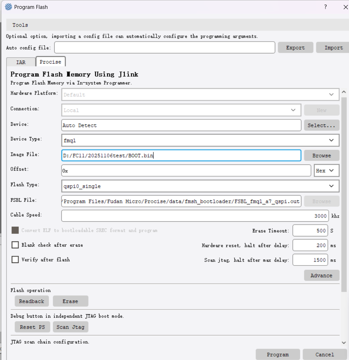Click the Erase Timeout 500 field
Screen dimensions: 349x360
click(x=310, y=231)
